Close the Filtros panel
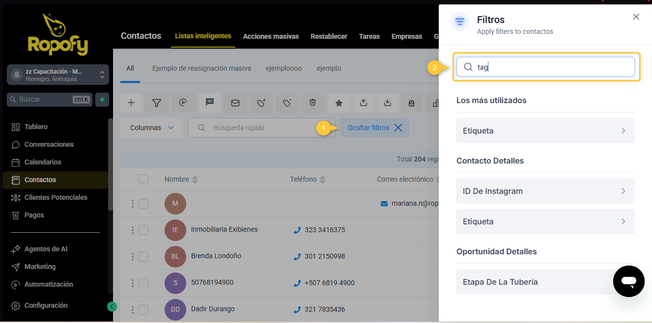Image resolution: width=652 pixels, height=323 pixels. pyautogui.click(x=636, y=17)
